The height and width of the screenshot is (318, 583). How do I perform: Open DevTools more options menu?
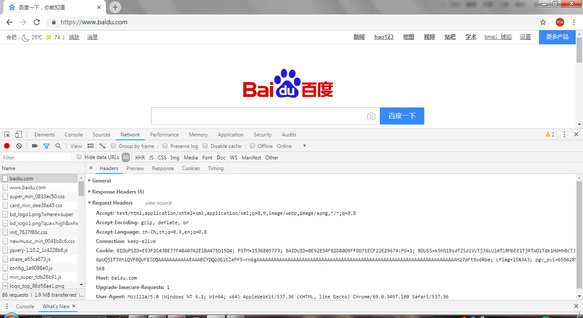click(x=564, y=135)
